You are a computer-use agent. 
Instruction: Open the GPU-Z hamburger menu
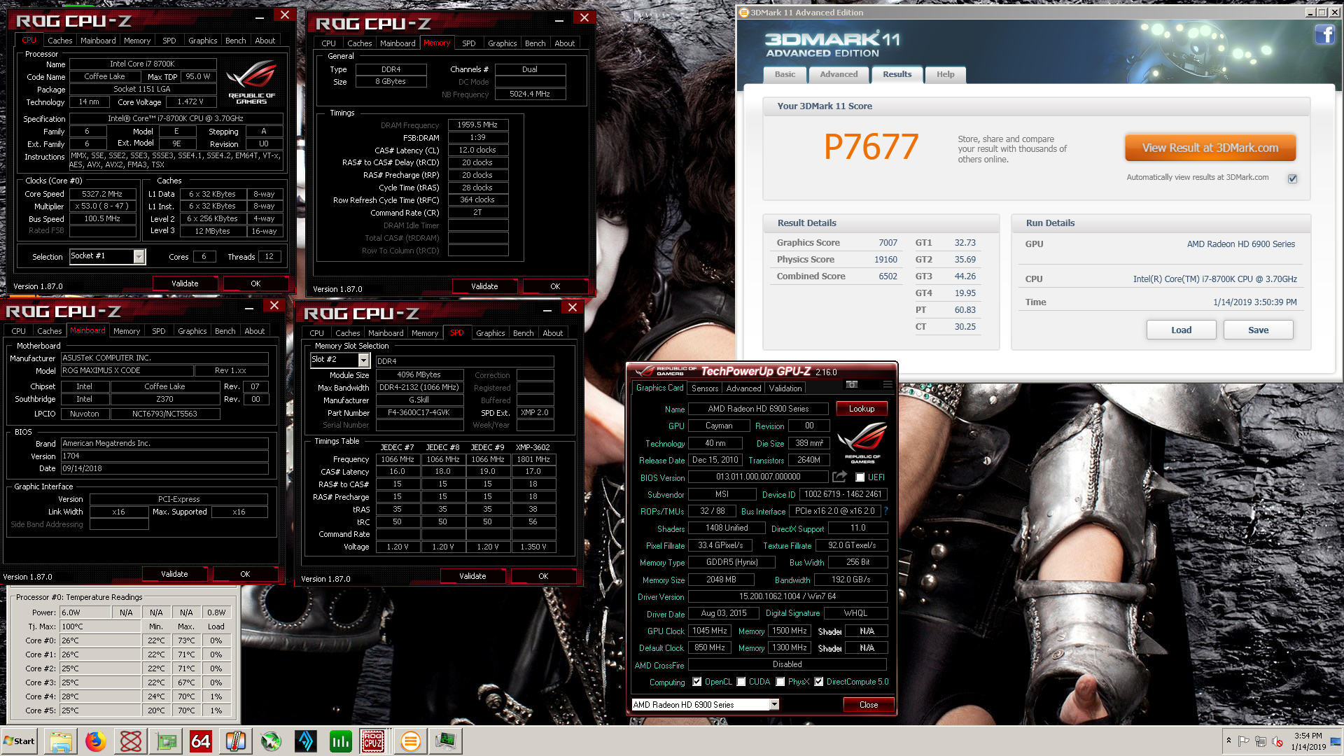pyautogui.click(x=888, y=384)
